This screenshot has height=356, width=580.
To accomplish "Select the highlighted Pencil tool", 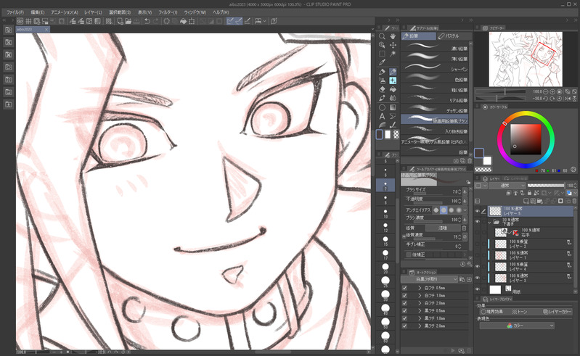I will point(393,72).
